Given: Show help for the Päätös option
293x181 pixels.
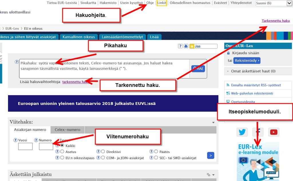Looking at the screenshot, I should coord(151,152).
